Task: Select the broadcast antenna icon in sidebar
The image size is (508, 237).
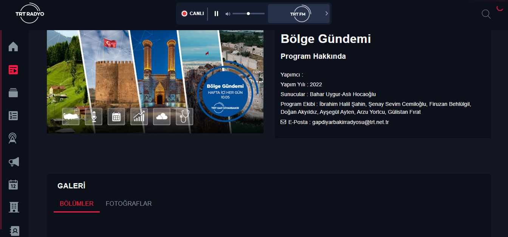Action: pos(14,139)
